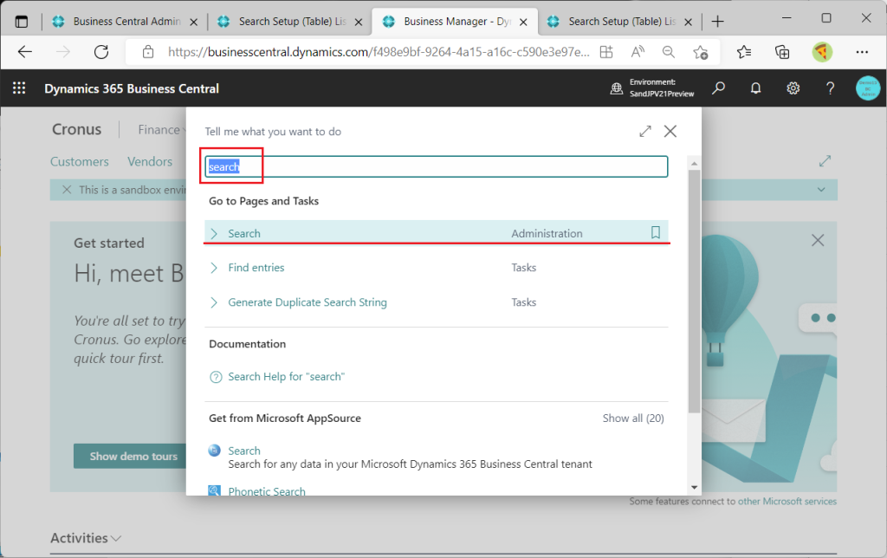Go back with the browser back arrow
Screen dimensions: 887x558
pos(25,52)
